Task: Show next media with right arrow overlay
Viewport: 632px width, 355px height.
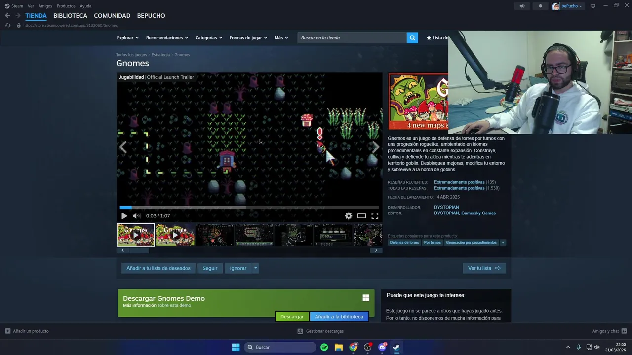Action: pos(376,147)
